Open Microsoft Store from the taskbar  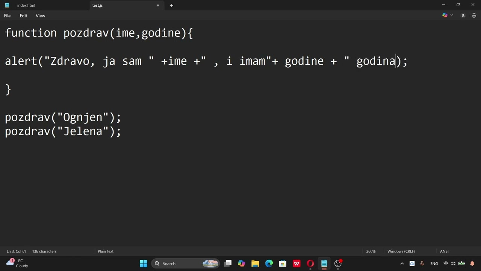click(x=283, y=263)
